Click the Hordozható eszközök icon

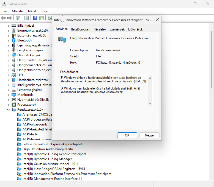tap(14, 80)
